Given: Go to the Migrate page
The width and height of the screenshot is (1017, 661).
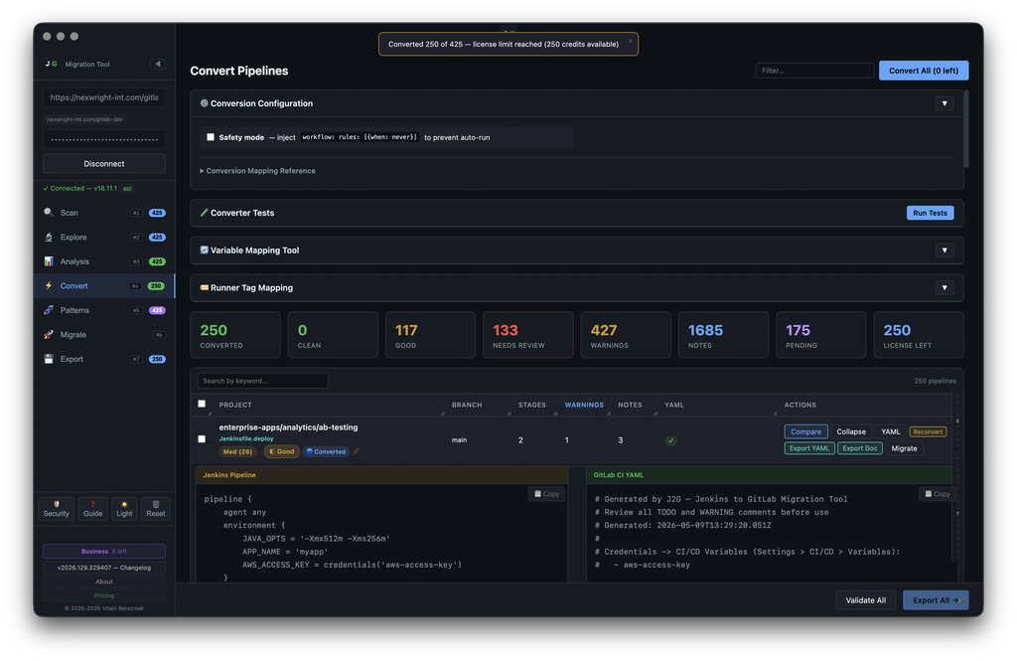Looking at the screenshot, I should pos(104,334).
